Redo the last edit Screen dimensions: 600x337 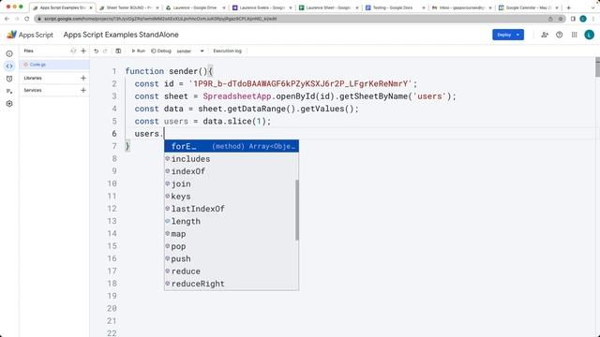pos(105,51)
